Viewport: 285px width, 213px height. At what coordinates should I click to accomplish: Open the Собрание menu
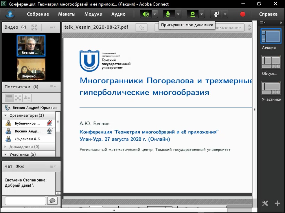[x=38, y=14]
